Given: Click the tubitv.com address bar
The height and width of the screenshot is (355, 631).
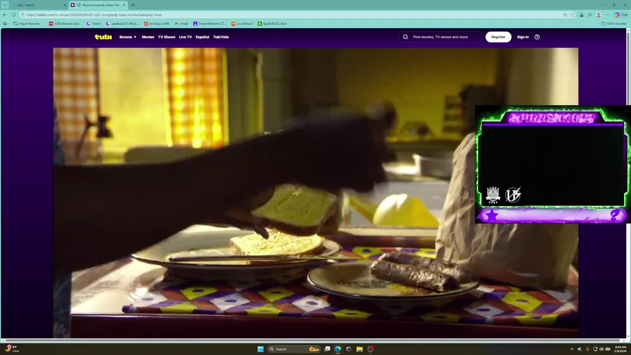Looking at the screenshot, I should [x=291, y=15].
